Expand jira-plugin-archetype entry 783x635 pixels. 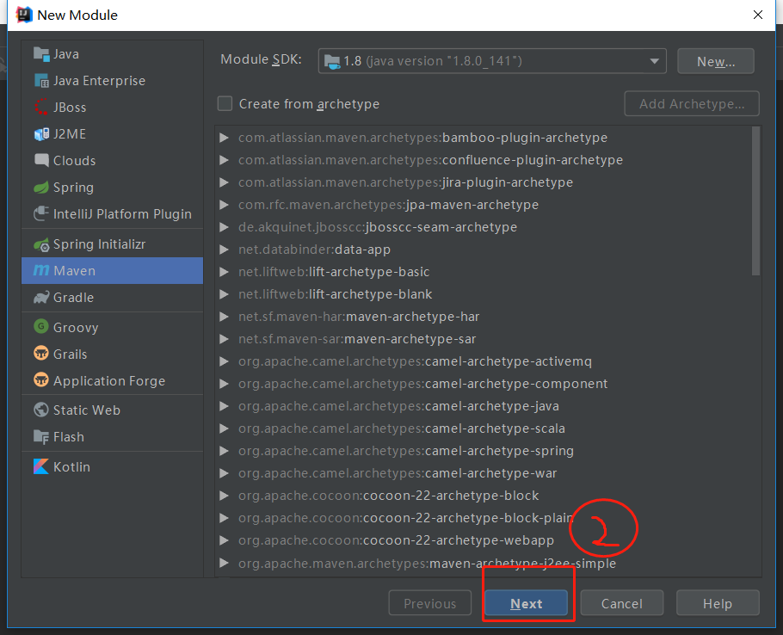pyautogui.click(x=225, y=182)
